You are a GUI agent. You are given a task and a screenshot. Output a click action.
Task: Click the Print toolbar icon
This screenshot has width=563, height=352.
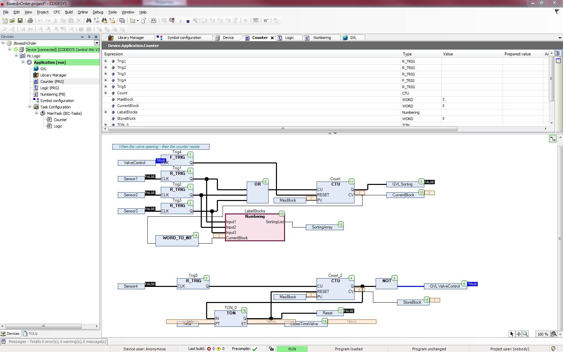click(x=30, y=20)
